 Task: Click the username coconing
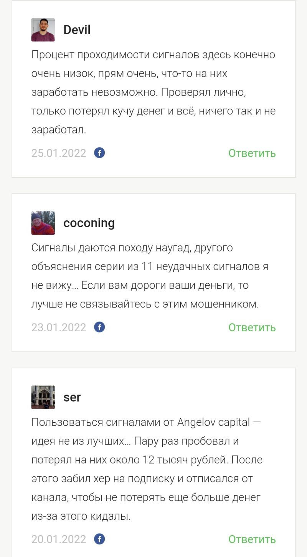point(89,223)
